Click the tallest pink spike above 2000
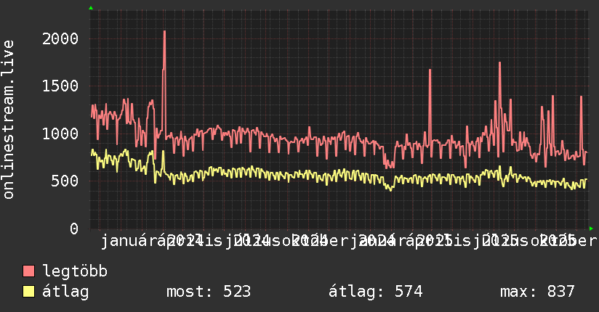 pos(164,33)
